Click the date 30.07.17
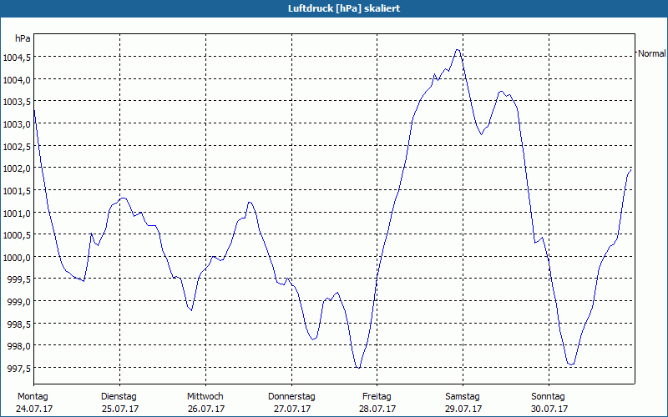The image size is (668, 417). point(549,409)
